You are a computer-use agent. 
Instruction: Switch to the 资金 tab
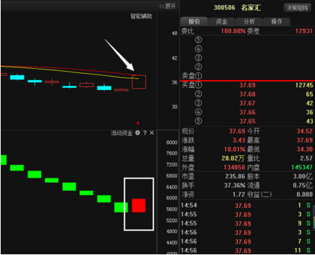point(222,22)
